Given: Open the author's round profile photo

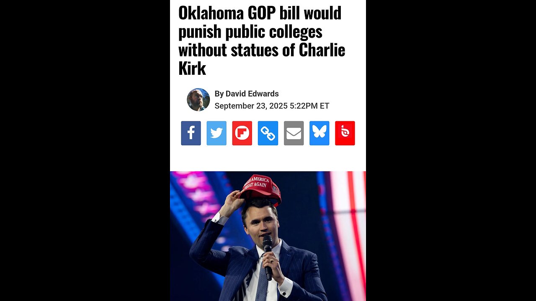Looking at the screenshot, I should pos(198,99).
